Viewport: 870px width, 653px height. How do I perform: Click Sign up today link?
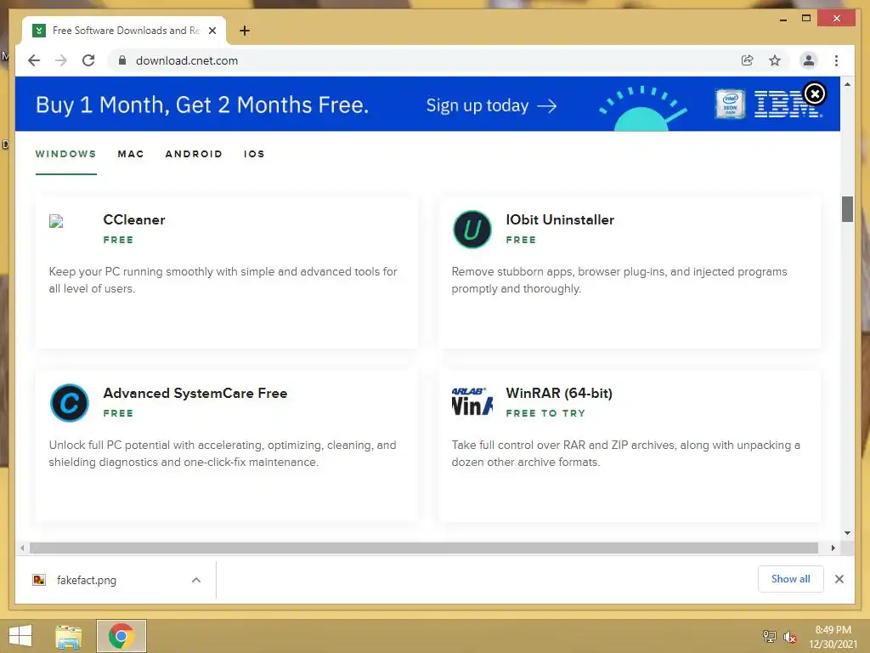pyautogui.click(x=491, y=105)
